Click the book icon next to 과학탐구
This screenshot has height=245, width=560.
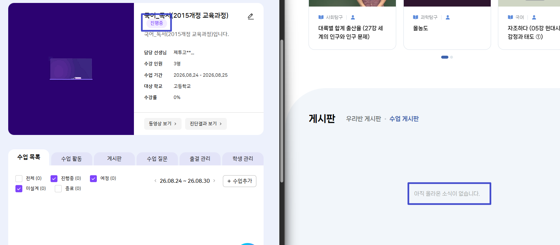click(416, 17)
